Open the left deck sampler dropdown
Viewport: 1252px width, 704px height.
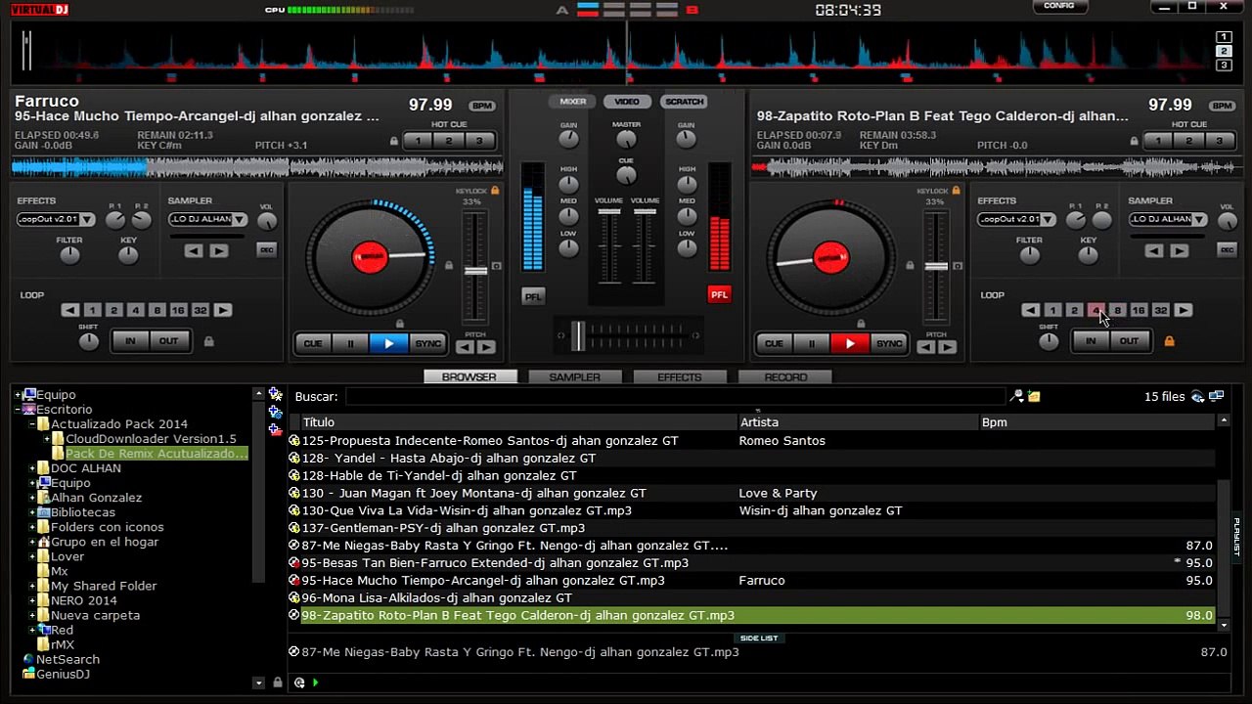[208, 219]
